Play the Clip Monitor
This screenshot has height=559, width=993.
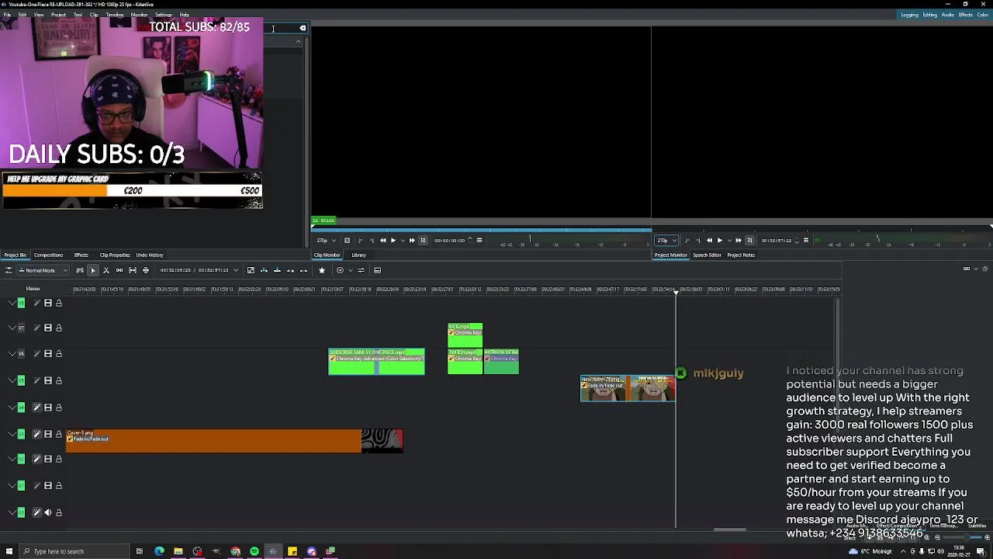pyautogui.click(x=393, y=241)
